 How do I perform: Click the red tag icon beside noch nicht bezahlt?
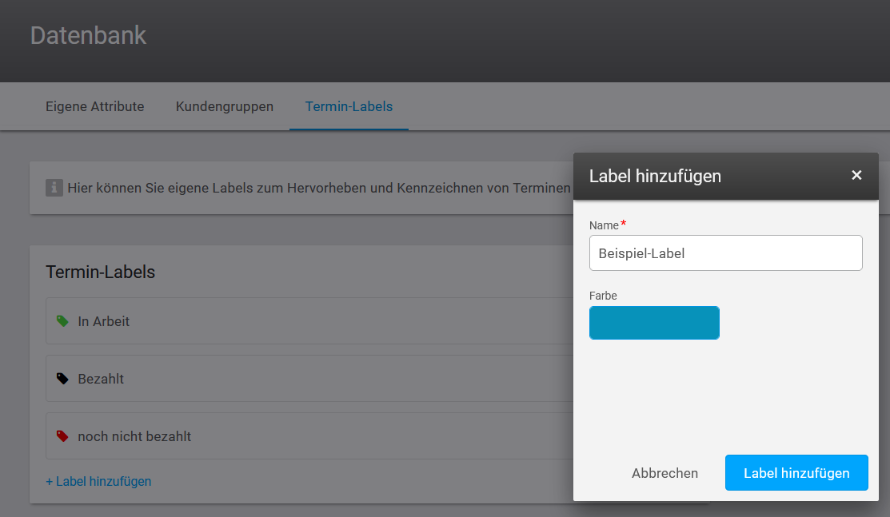point(62,436)
